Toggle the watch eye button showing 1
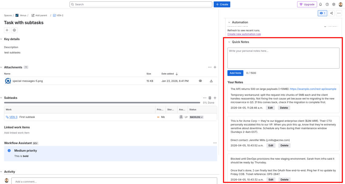 (322, 13)
